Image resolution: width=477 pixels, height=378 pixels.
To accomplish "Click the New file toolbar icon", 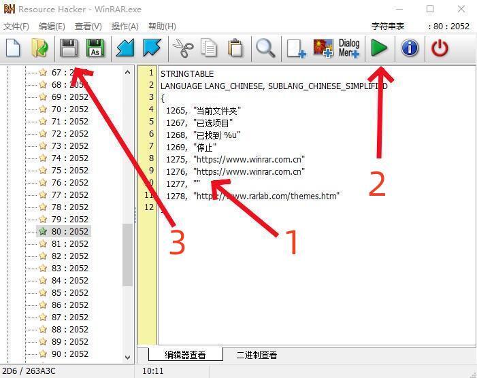I will point(13,48).
